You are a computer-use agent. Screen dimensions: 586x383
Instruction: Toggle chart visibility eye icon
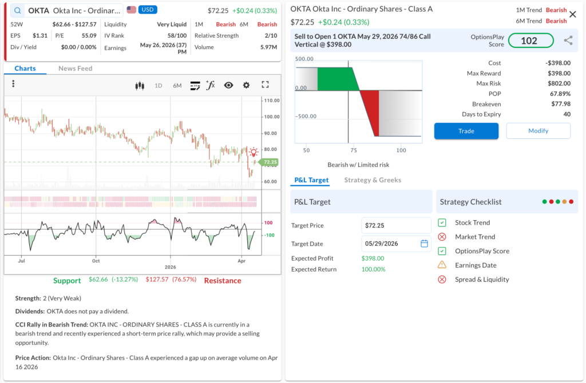(x=228, y=85)
